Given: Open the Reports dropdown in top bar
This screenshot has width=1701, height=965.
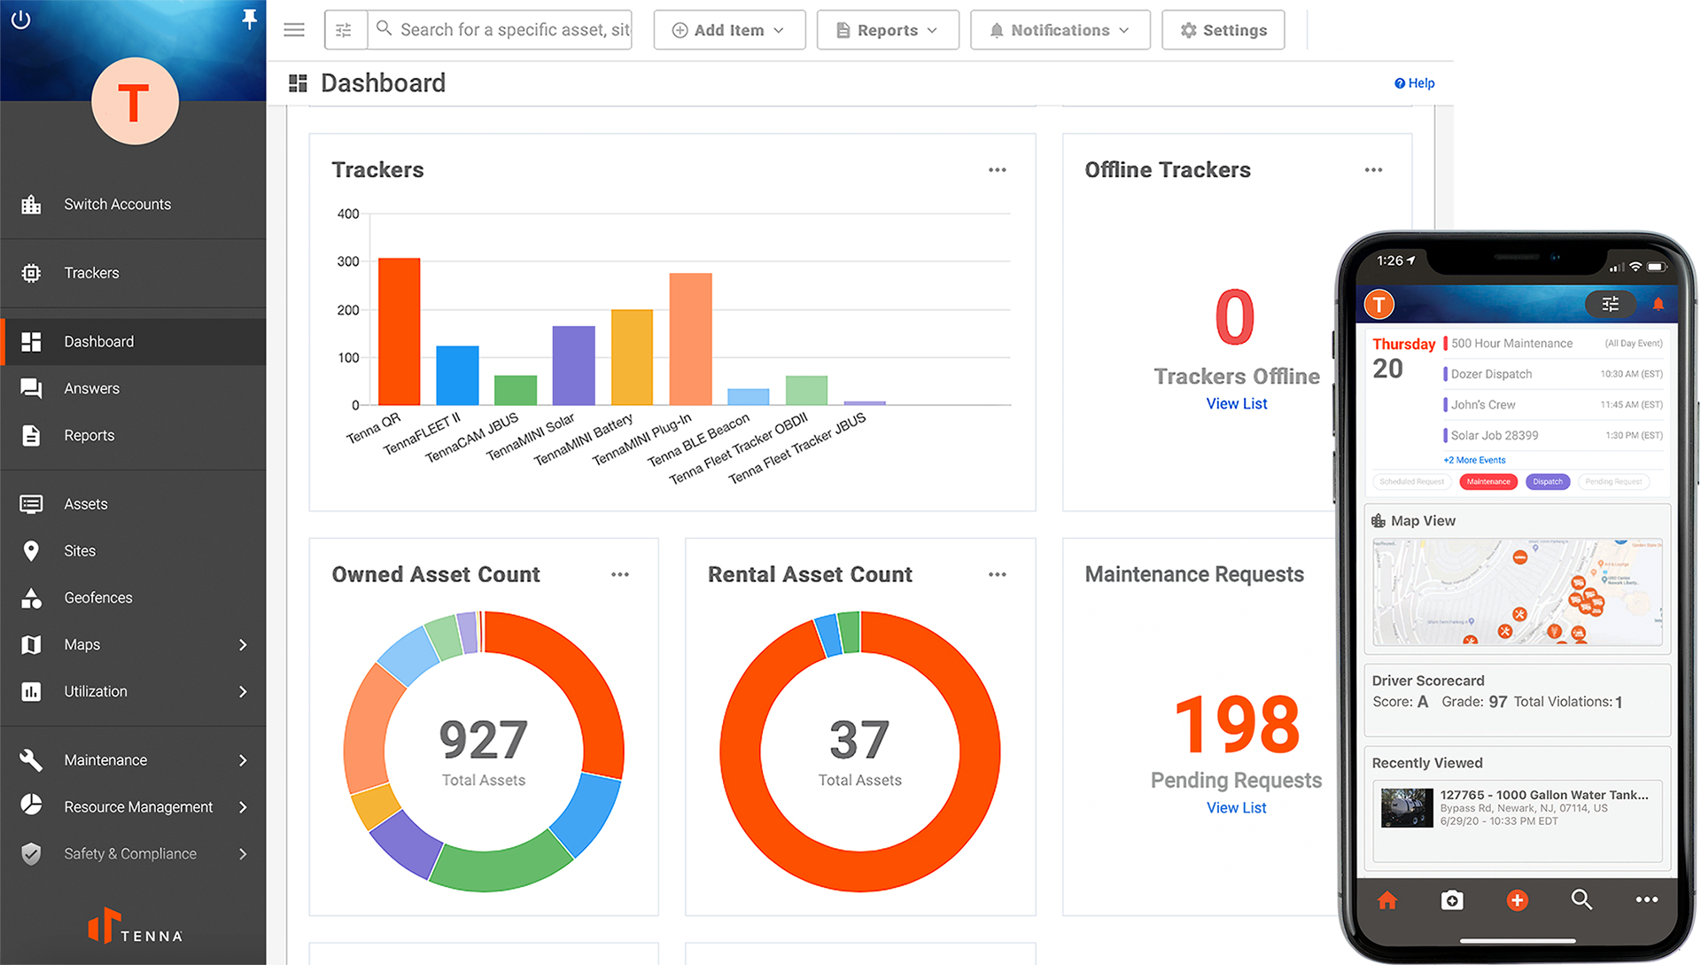Looking at the screenshot, I should [x=888, y=30].
